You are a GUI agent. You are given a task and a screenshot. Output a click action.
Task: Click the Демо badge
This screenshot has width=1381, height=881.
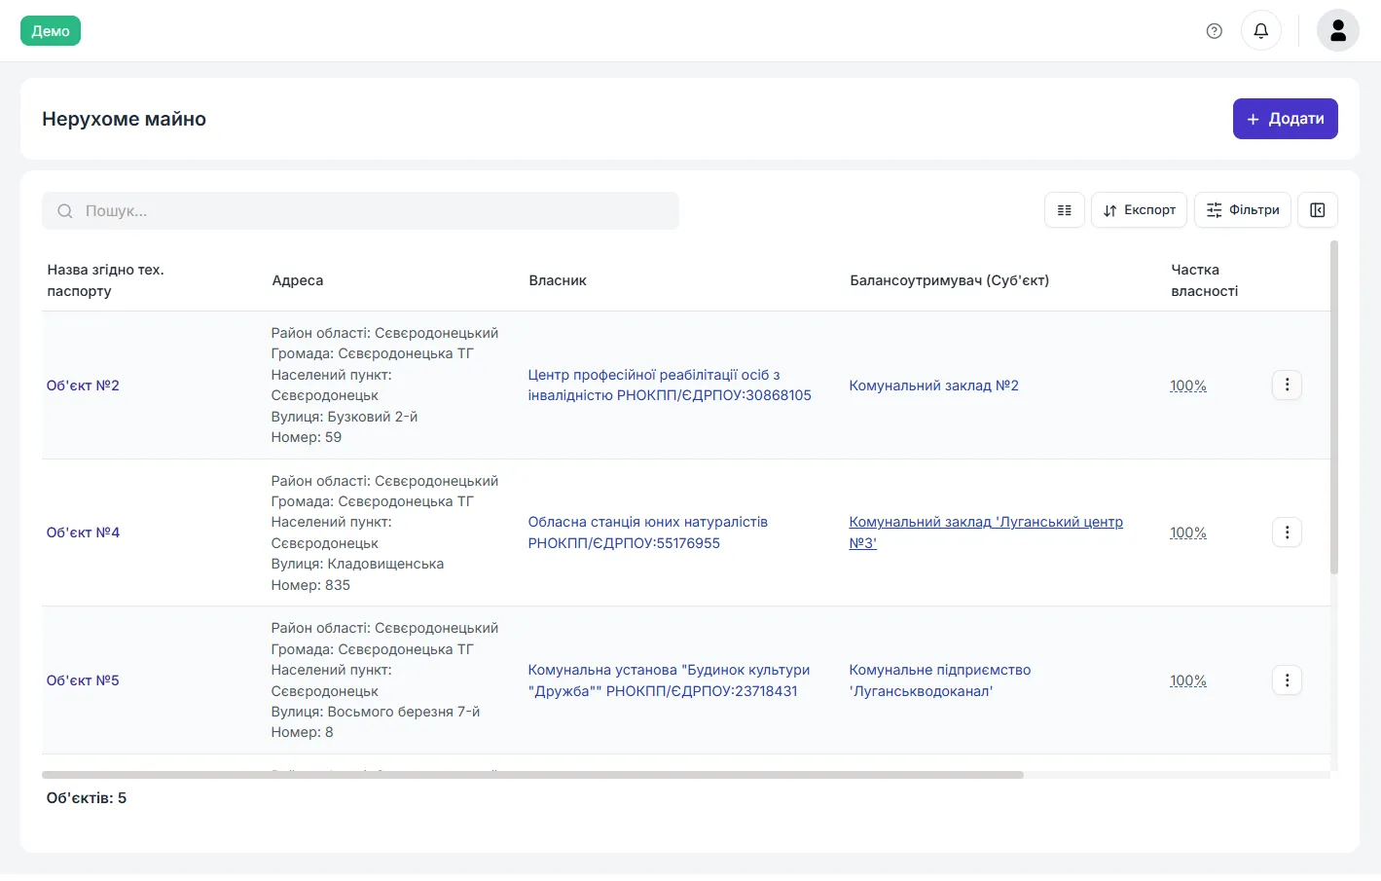coord(51,31)
